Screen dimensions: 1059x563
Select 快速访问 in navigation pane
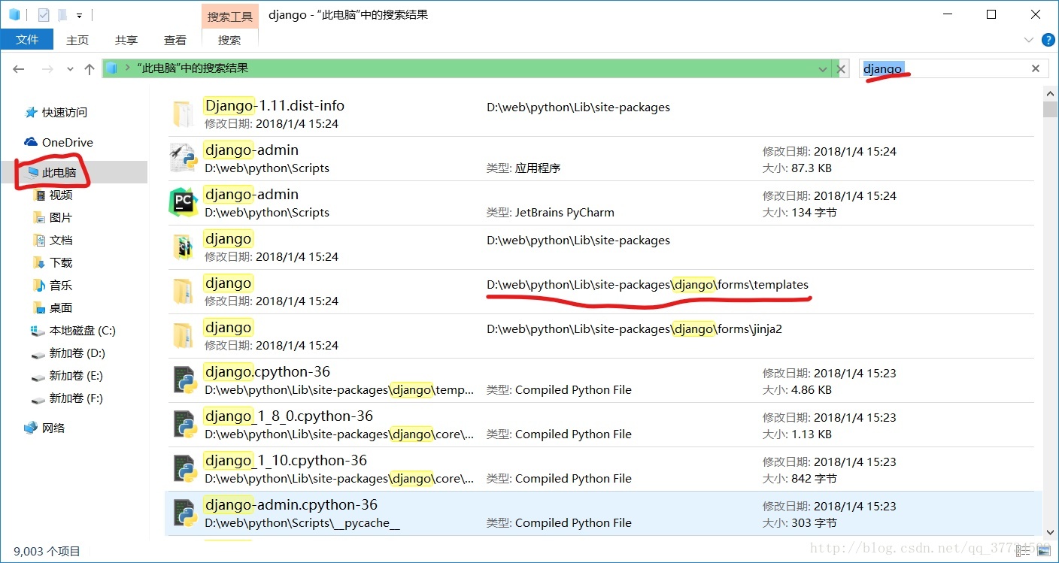64,113
